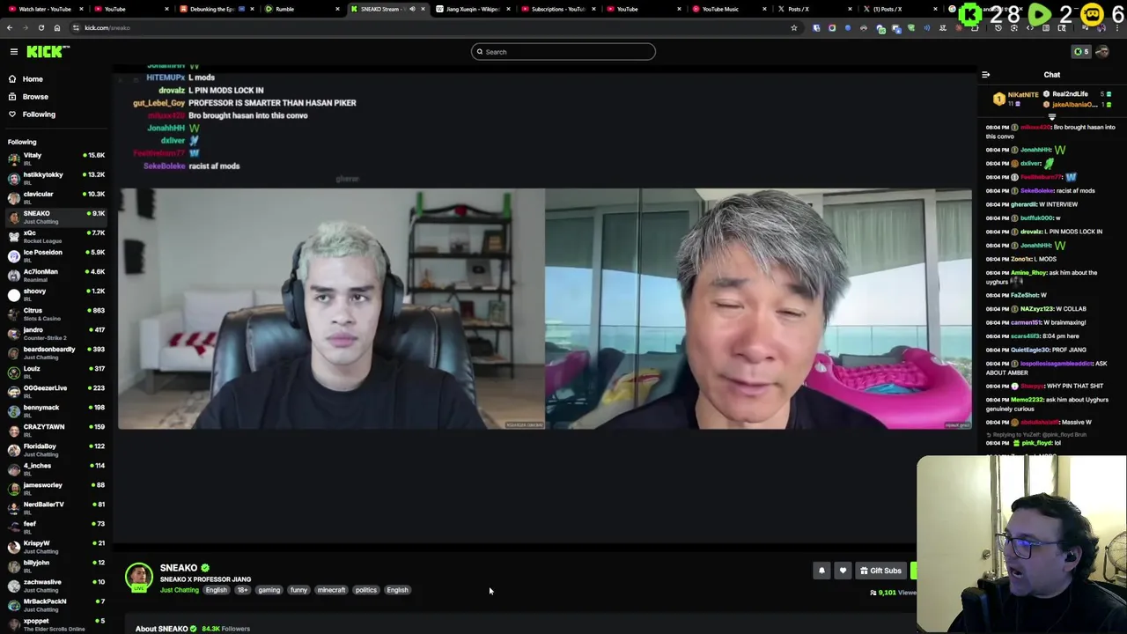
Task: Click the Just Chatting category link
Action: point(179,590)
